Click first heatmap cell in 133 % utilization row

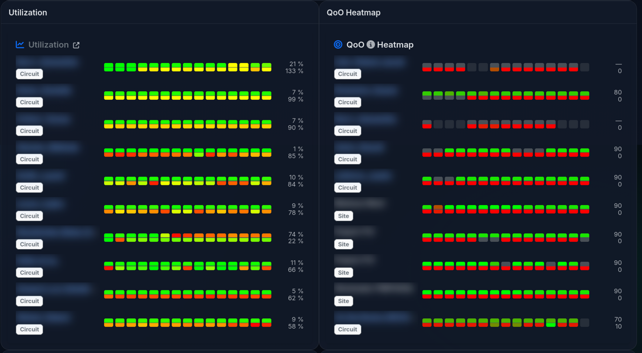click(109, 67)
